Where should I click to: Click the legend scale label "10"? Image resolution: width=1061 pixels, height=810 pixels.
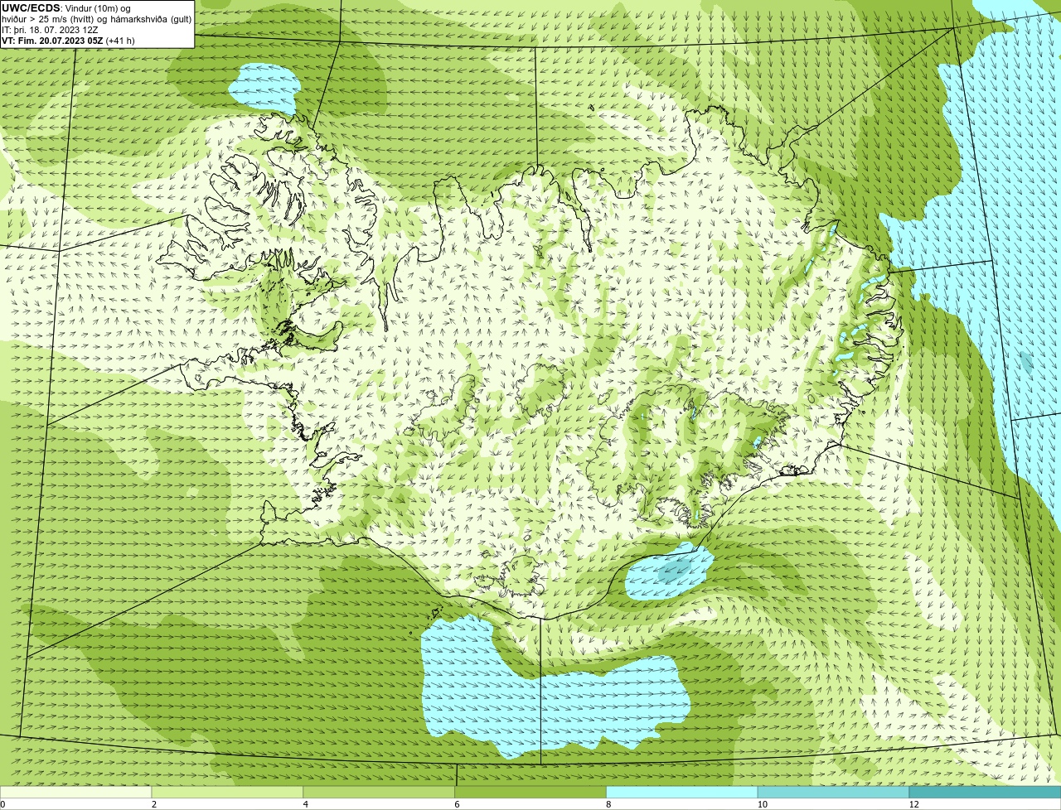762,804
